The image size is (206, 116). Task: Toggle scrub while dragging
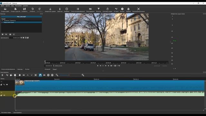coord(44,75)
